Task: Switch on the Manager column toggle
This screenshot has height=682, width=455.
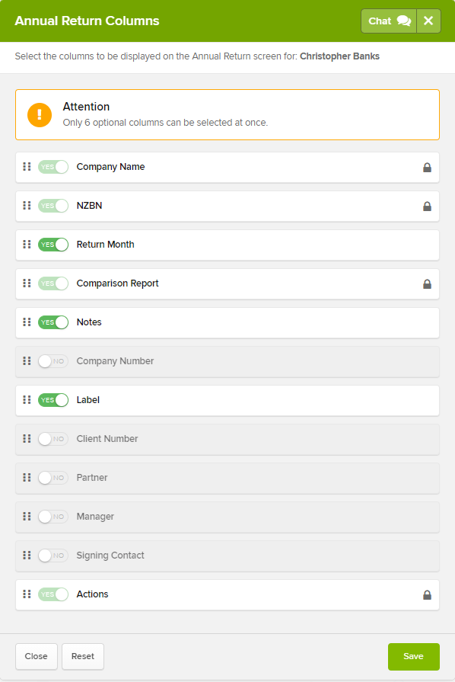Action: [53, 517]
